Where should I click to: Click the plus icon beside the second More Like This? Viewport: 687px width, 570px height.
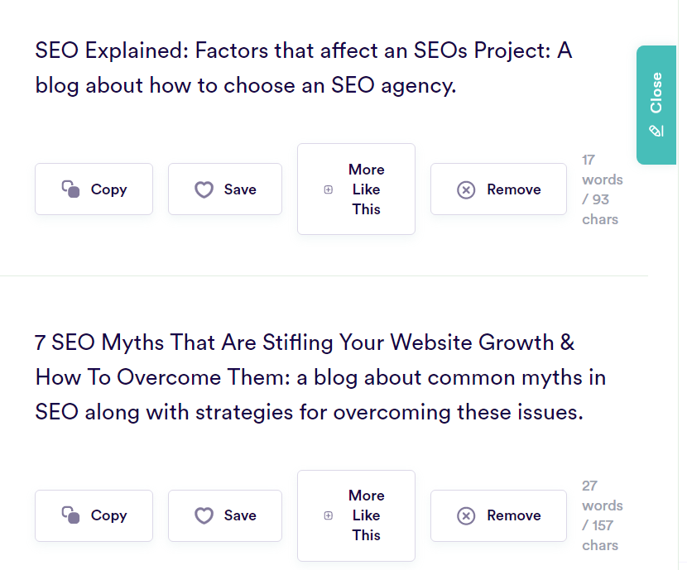pos(329,515)
